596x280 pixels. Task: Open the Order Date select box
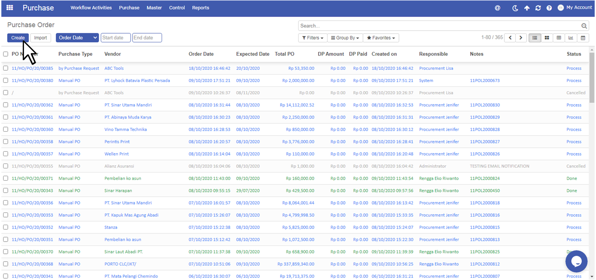pyautogui.click(x=77, y=38)
